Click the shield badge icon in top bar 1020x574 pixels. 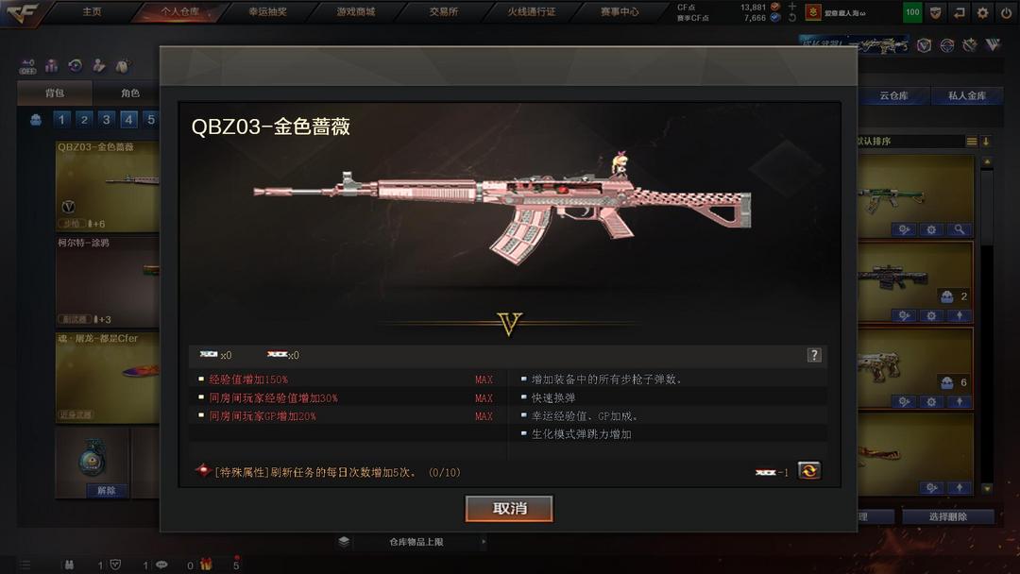coord(935,12)
